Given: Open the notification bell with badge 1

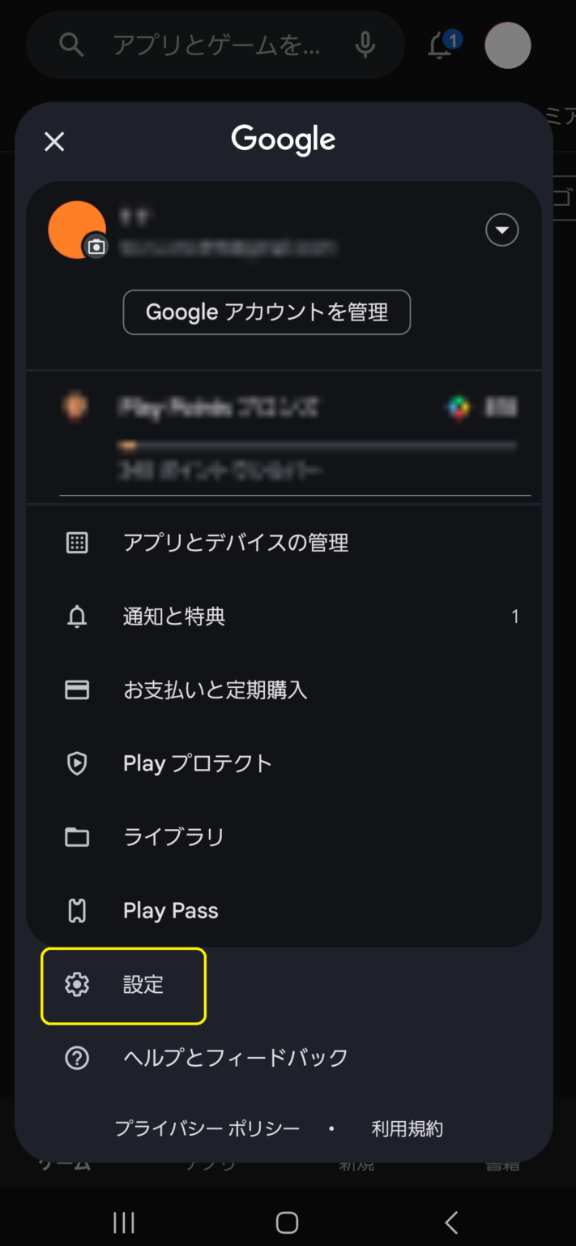Looking at the screenshot, I should click(x=438, y=46).
